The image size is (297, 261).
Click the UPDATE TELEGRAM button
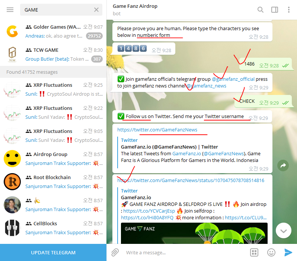53,252
